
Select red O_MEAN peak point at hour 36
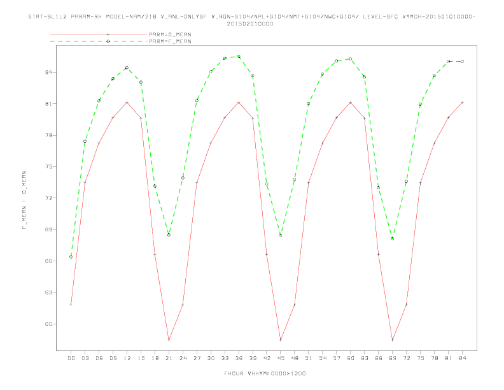click(239, 103)
